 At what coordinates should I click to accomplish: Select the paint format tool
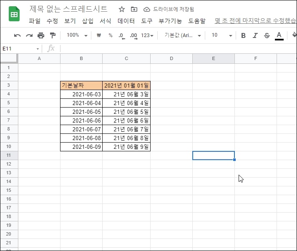[x=53, y=35]
